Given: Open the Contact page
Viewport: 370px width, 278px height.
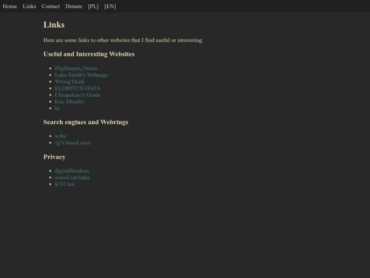Looking at the screenshot, I should click(x=51, y=6).
